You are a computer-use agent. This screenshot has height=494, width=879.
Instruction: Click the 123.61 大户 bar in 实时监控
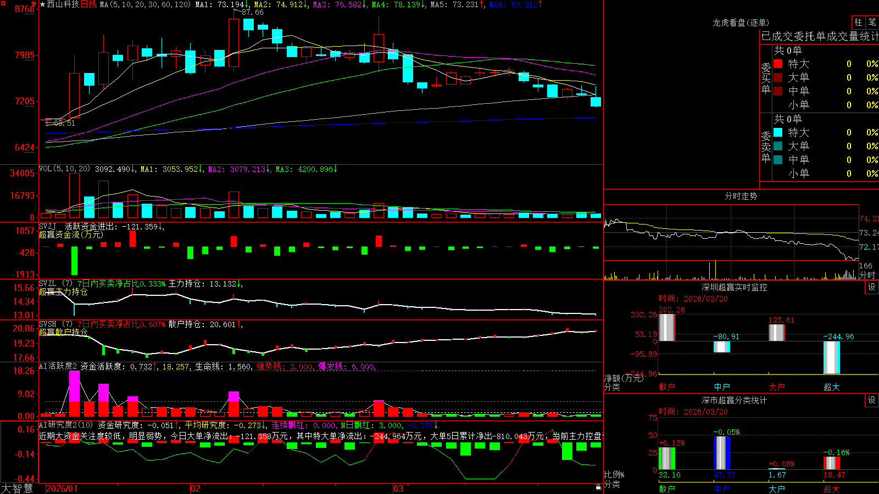(x=777, y=333)
